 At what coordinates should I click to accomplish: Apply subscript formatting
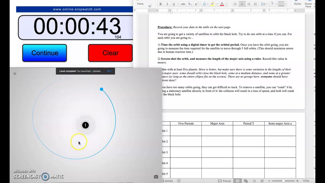(190, 4)
